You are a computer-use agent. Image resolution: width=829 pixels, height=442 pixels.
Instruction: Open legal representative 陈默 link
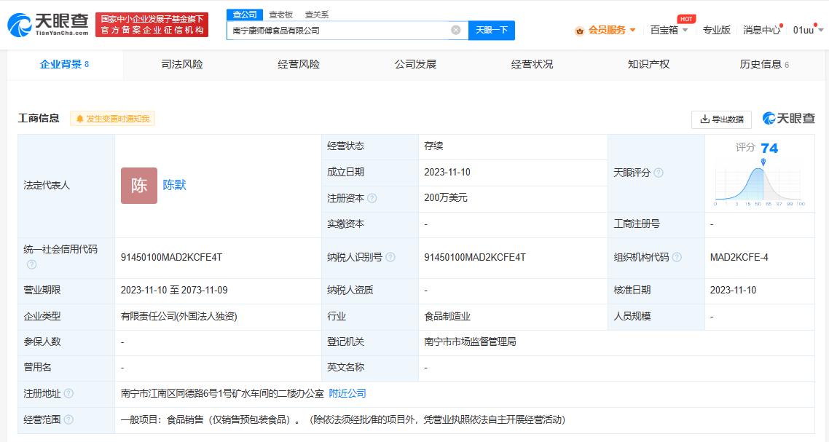pyautogui.click(x=175, y=185)
